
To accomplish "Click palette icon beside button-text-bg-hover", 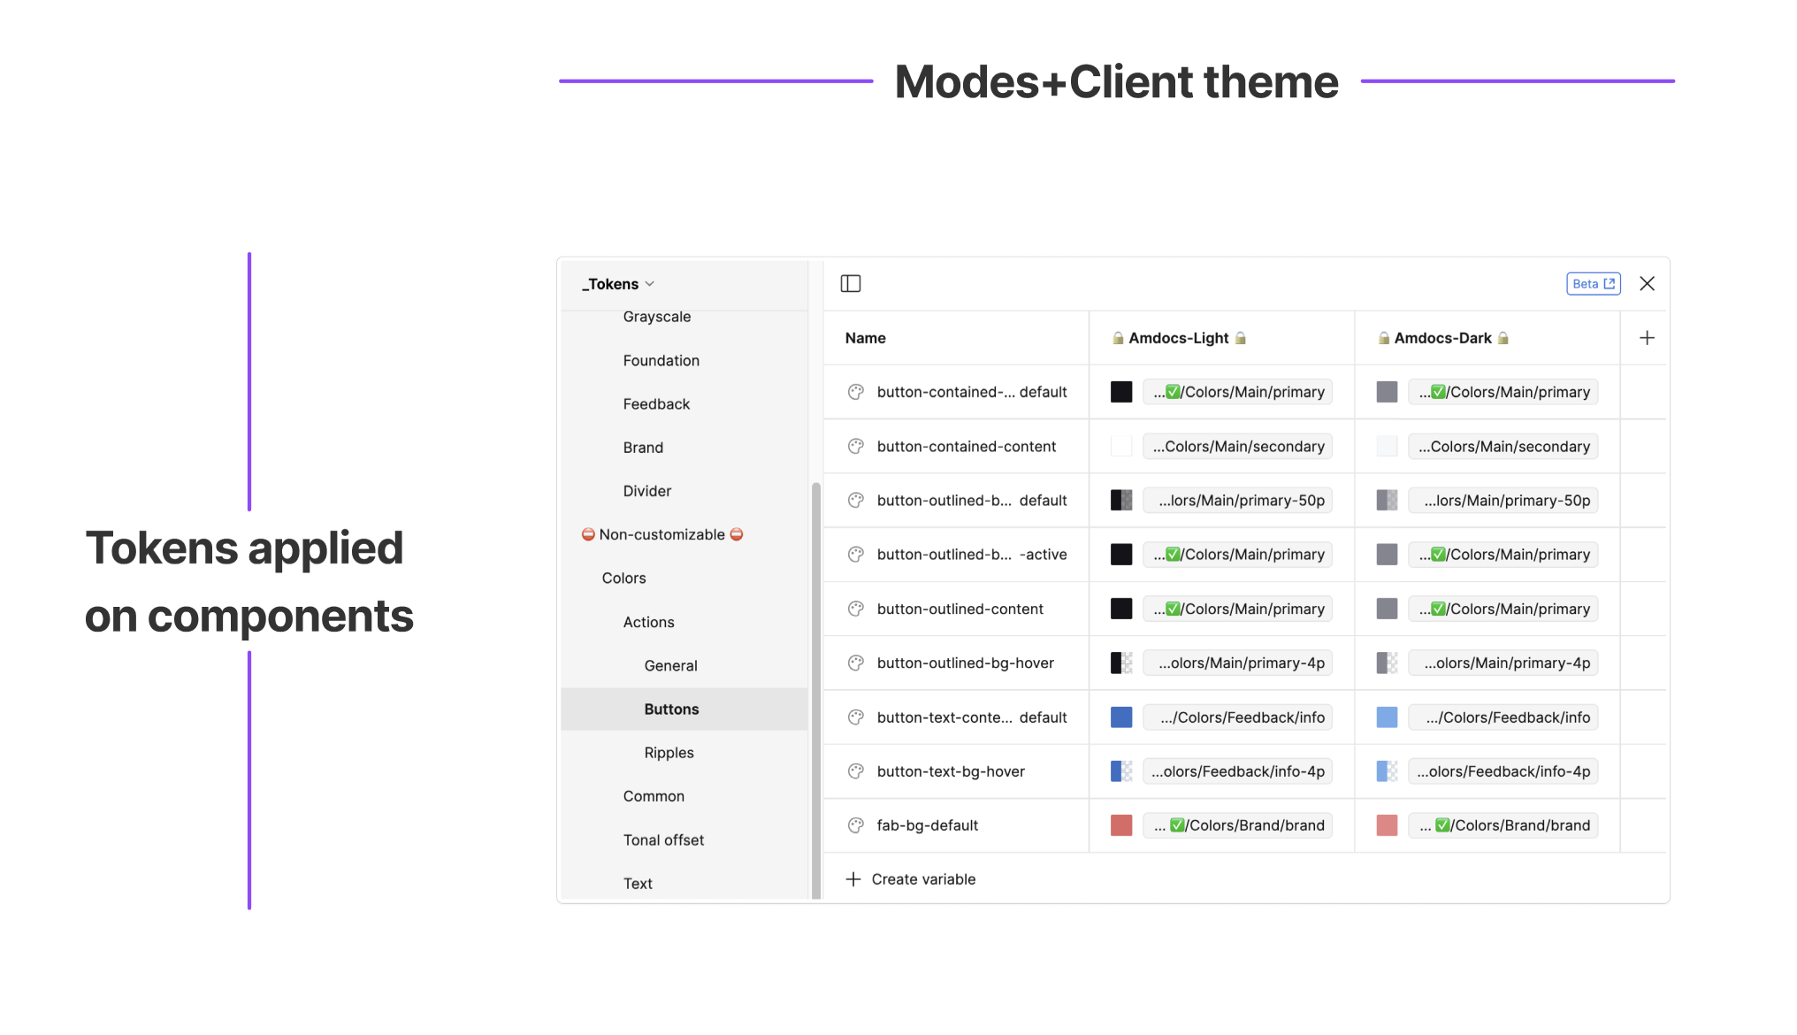I will (x=855, y=771).
